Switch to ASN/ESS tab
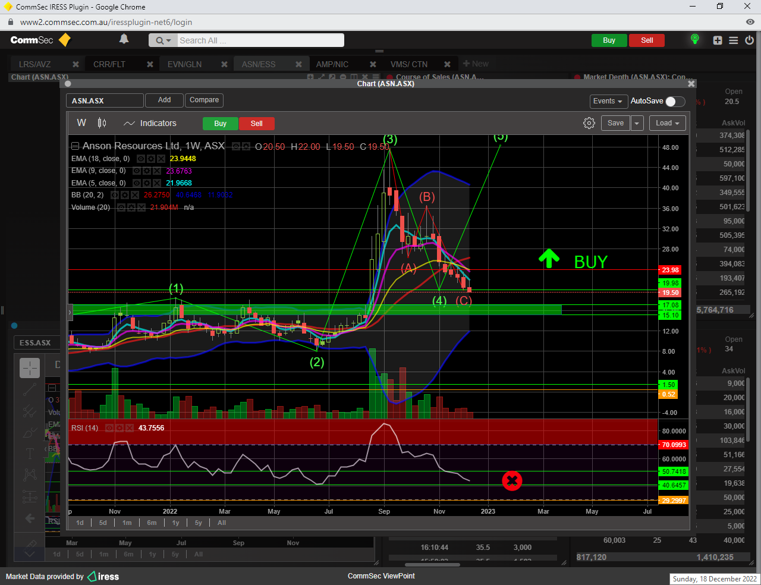 (x=259, y=64)
